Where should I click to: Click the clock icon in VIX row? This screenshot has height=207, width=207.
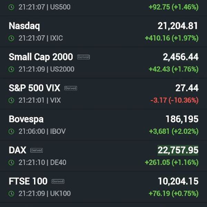click(x=11, y=100)
